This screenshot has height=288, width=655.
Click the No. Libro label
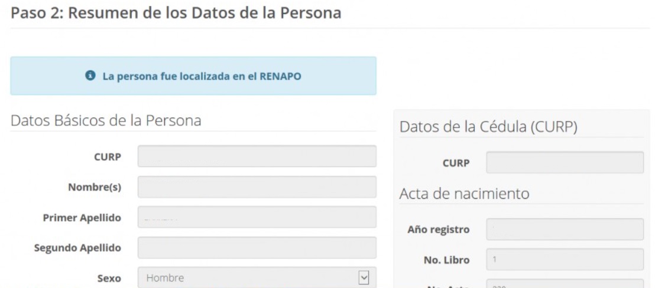click(446, 260)
